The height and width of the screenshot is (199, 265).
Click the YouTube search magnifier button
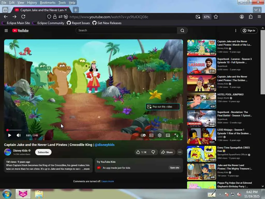[182, 31]
